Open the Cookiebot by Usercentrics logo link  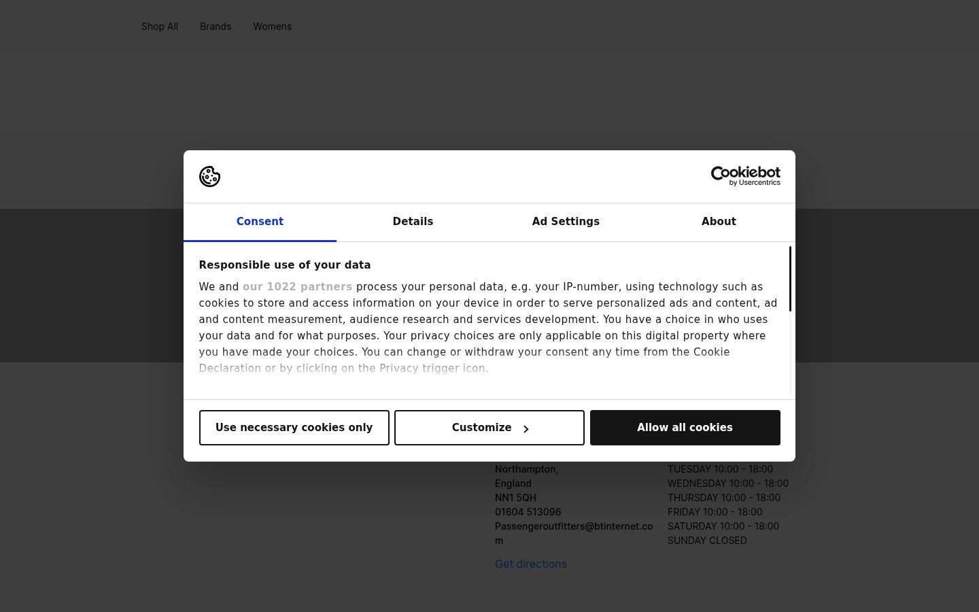click(745, 176)
